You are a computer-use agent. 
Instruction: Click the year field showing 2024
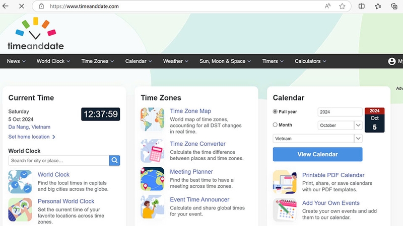click(340, 112)
